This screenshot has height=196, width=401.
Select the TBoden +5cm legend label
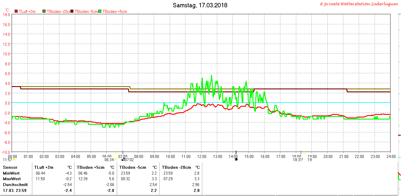point(114,12)
